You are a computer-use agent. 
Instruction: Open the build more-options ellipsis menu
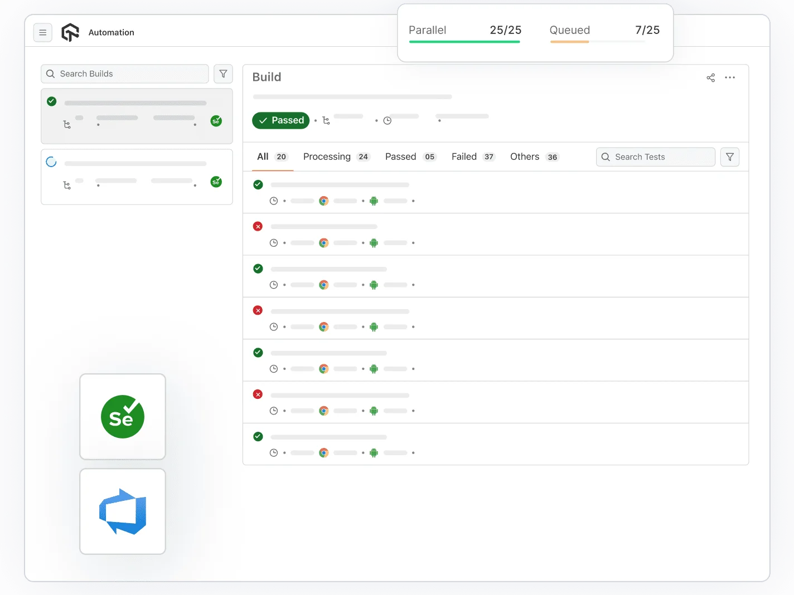(730, 77)
